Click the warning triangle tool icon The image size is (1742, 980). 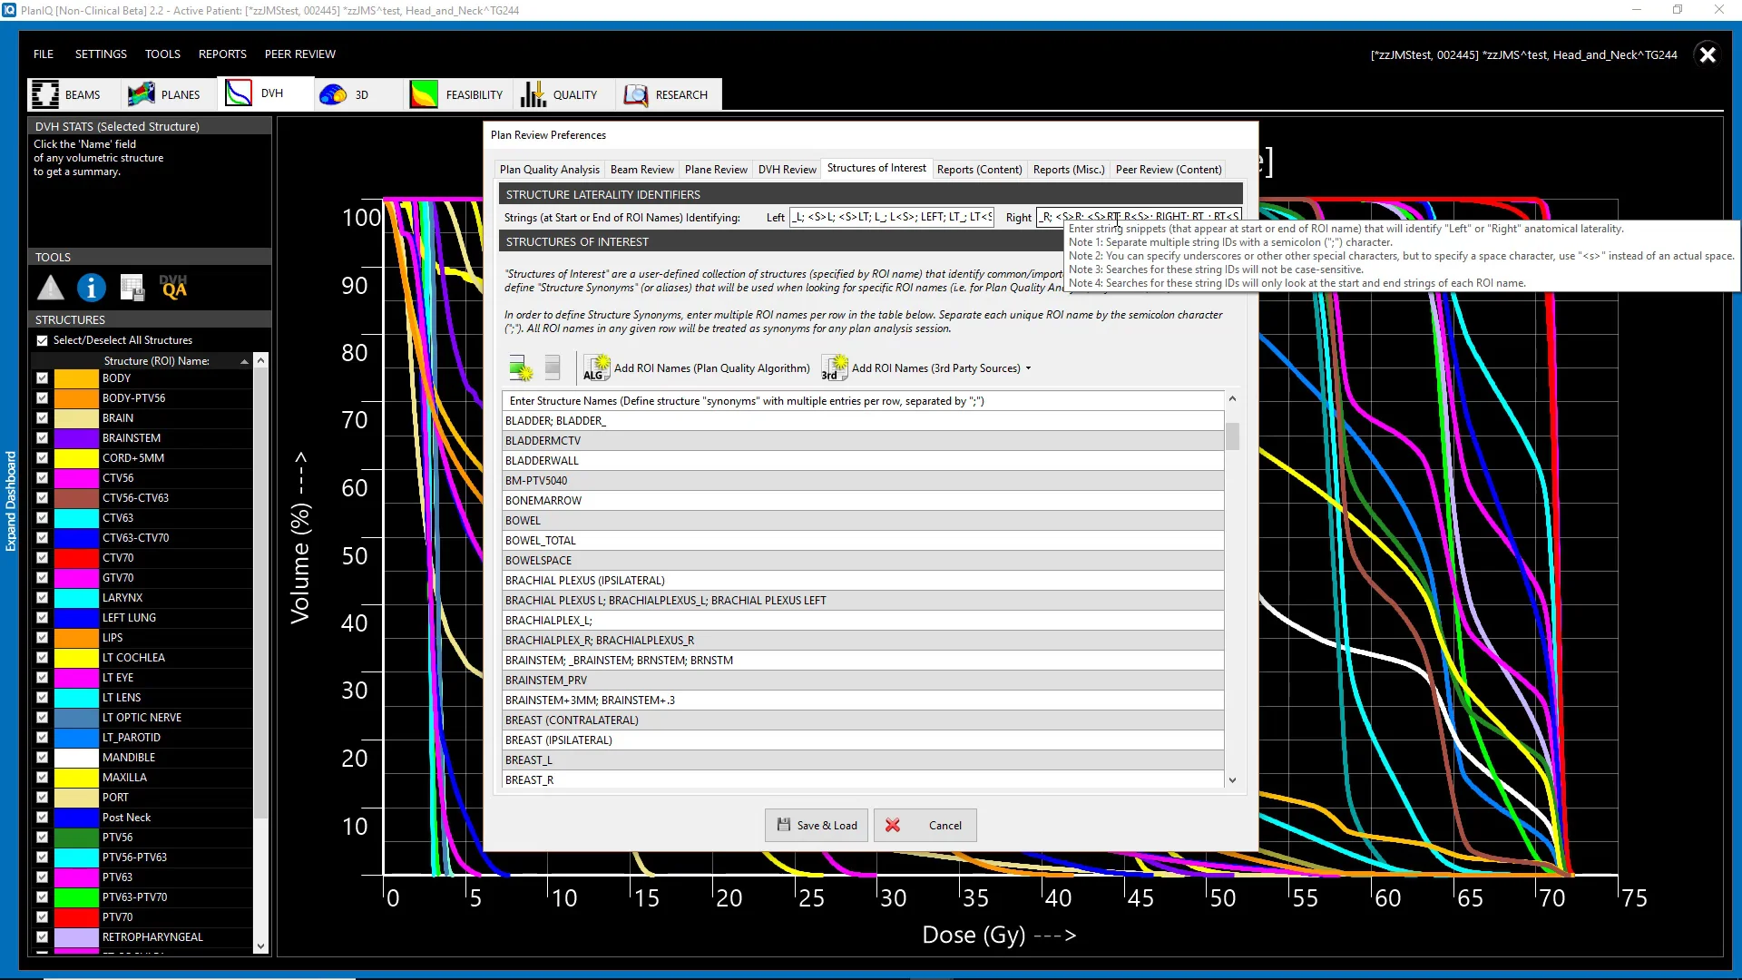click(x=51, y=289)
